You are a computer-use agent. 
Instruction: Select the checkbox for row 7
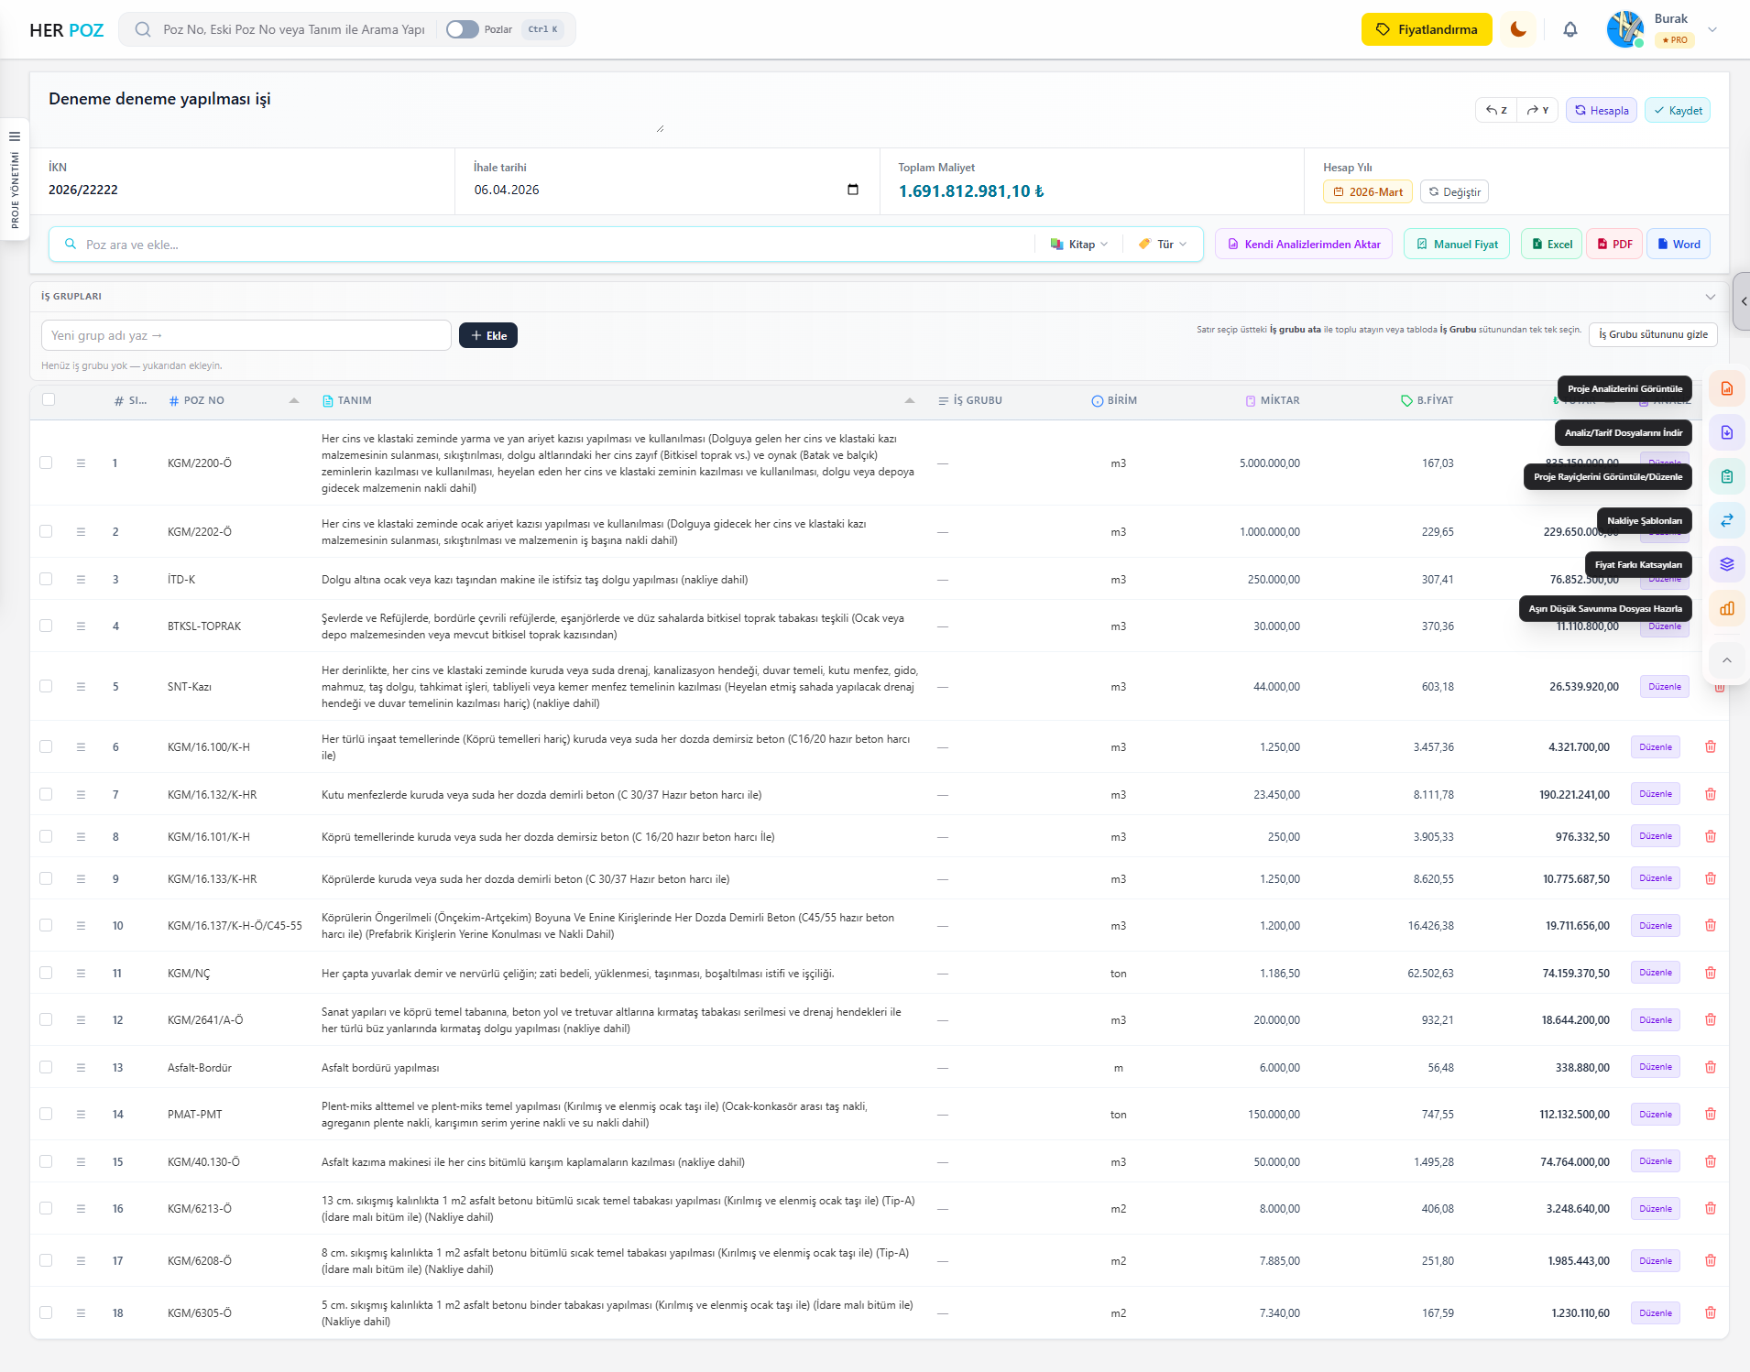point(46,794)
